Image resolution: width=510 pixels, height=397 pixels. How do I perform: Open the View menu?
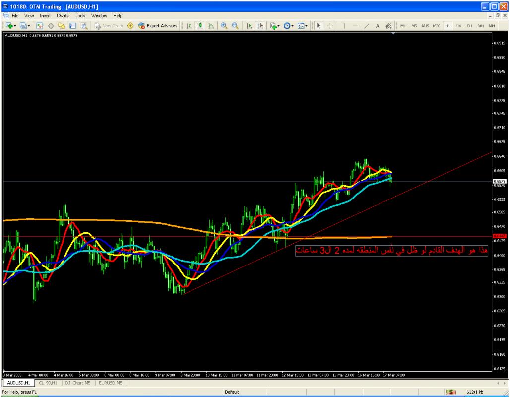(29, 15)
